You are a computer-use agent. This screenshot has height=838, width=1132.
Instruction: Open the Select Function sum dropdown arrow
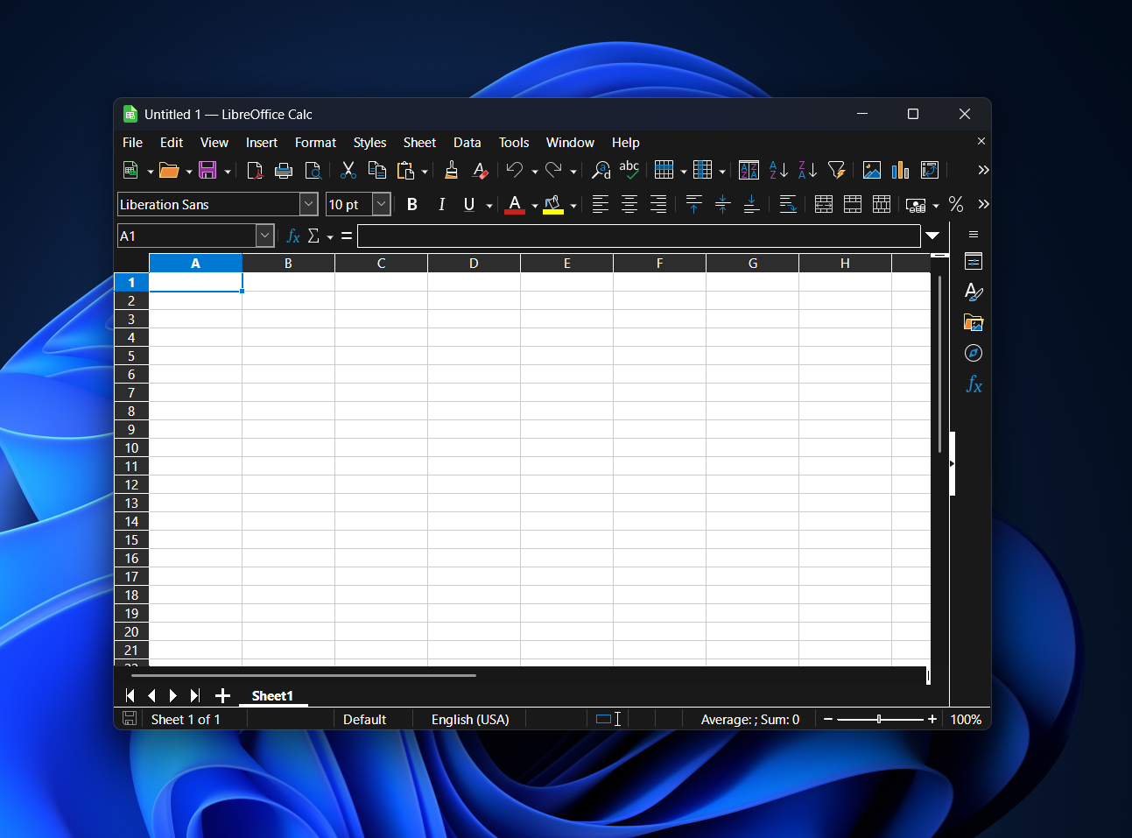pos(330,236)
